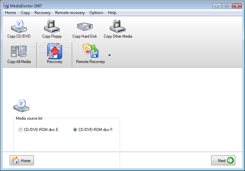Select CD/DVD-ROM disc F: radio button
The height and width of the screenshot is (171, 245).
coord(75,130)
